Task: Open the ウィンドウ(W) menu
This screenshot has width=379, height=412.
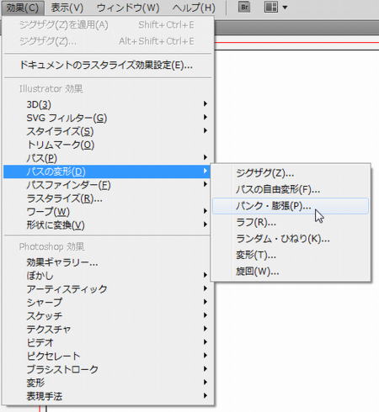Action: [x=128, y=8]
